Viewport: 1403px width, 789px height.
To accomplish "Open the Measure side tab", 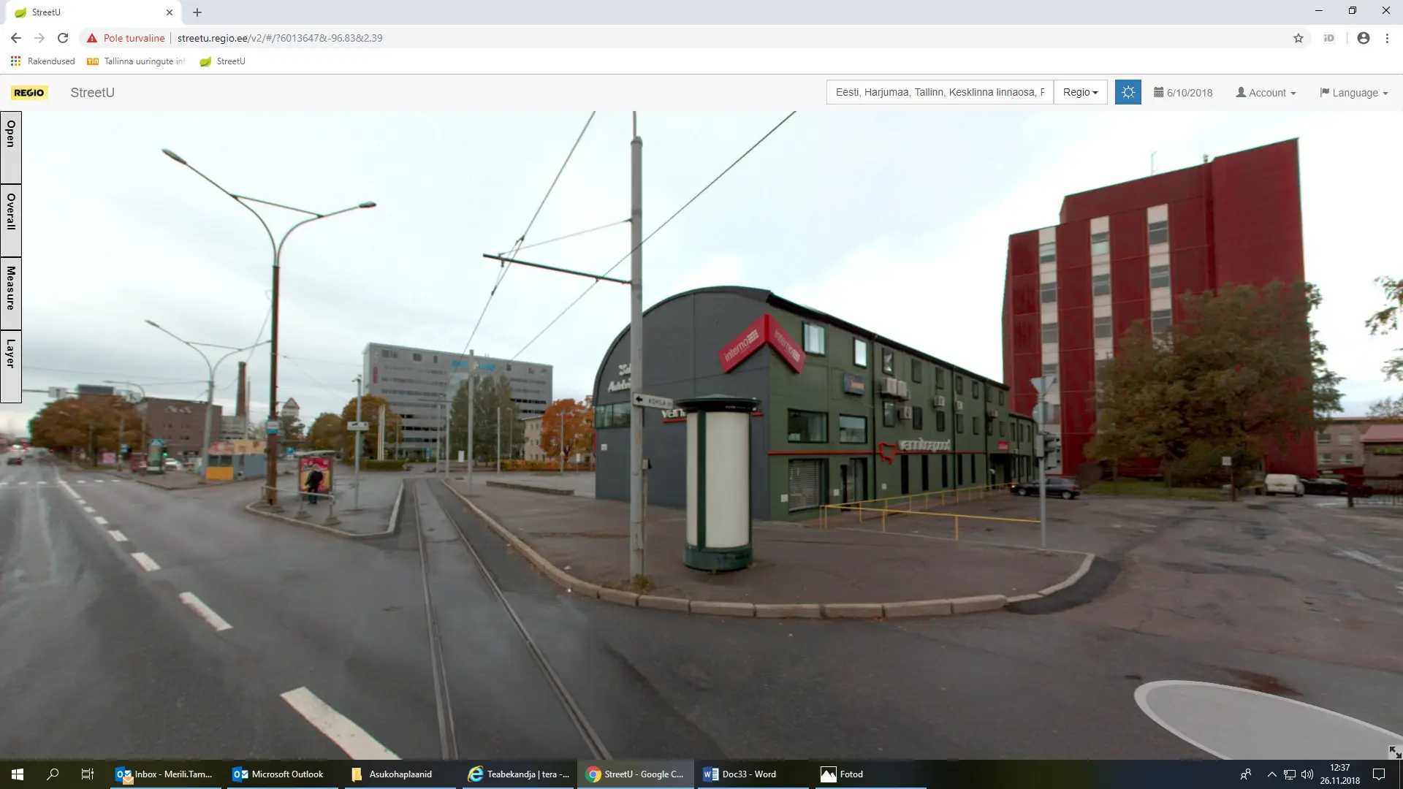I will click(11, 292).
